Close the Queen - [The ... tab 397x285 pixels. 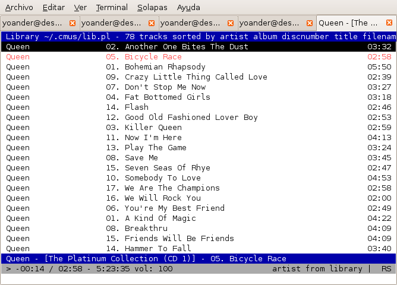coord(389,23)
